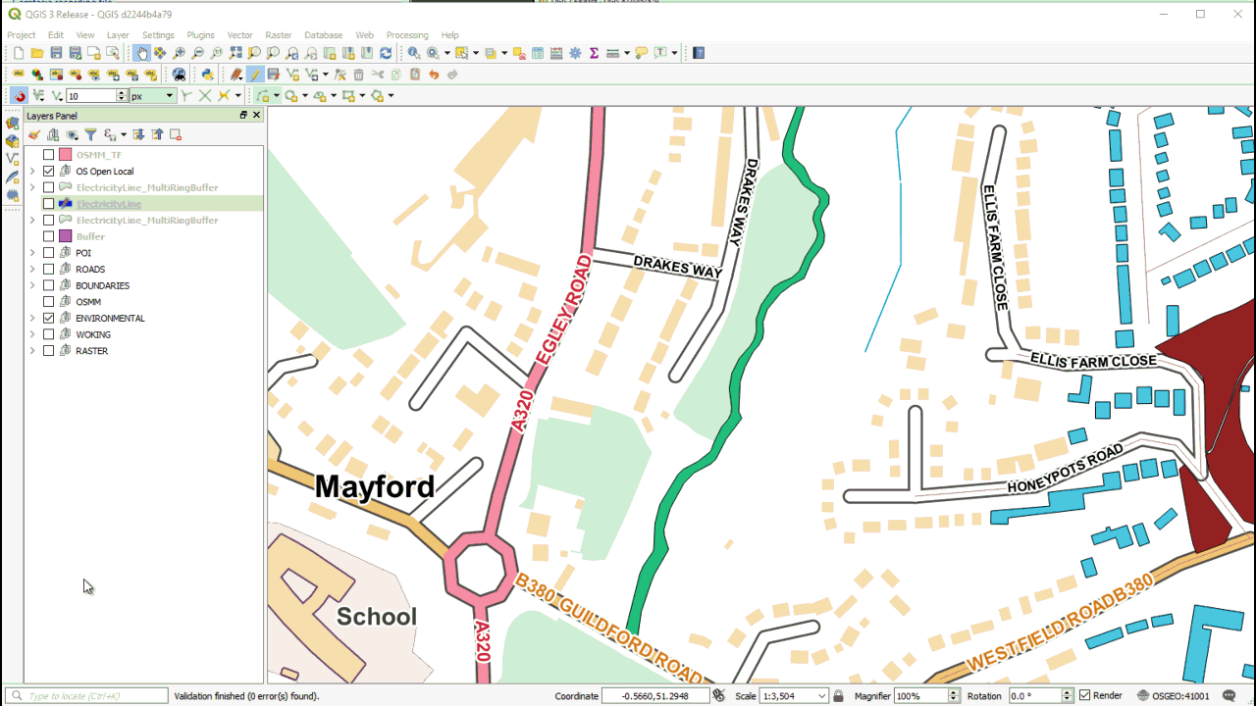Click the Collapse All layers icon
The width and height of the screenshot is (1256, 706).
(x=157, y=134)
